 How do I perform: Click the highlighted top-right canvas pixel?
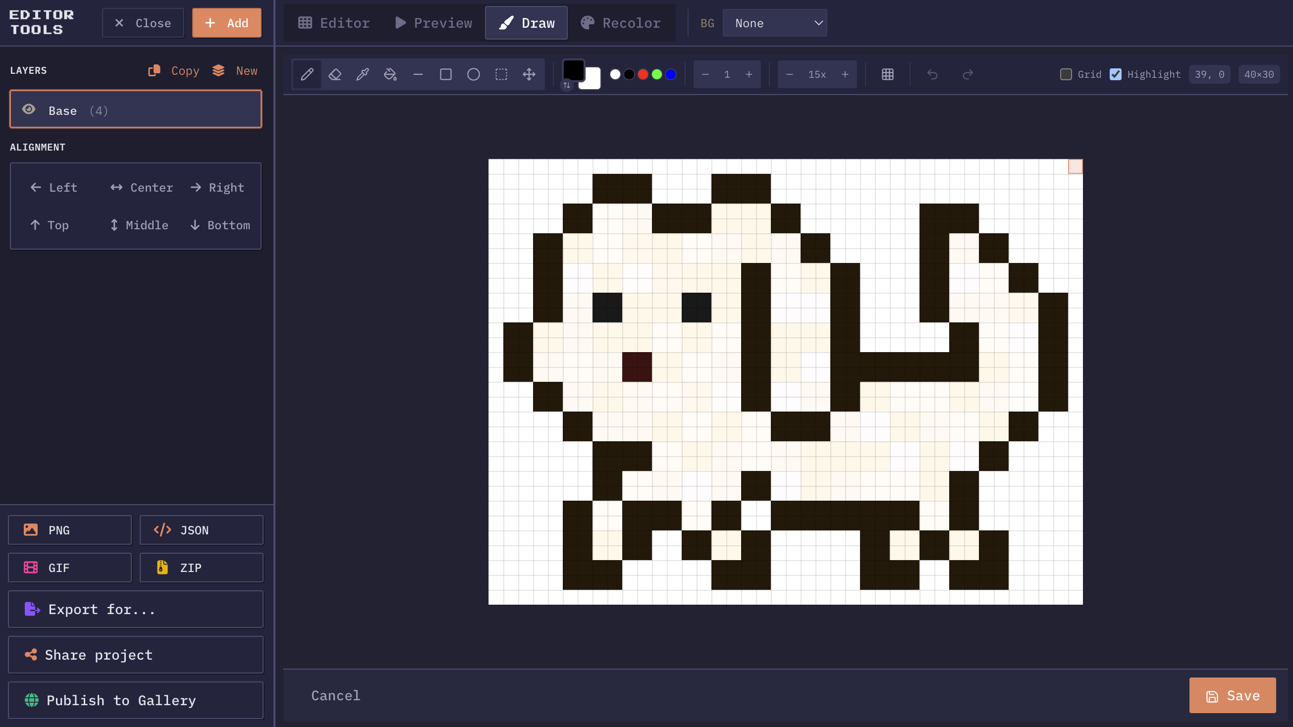[x=1075, y=166]
